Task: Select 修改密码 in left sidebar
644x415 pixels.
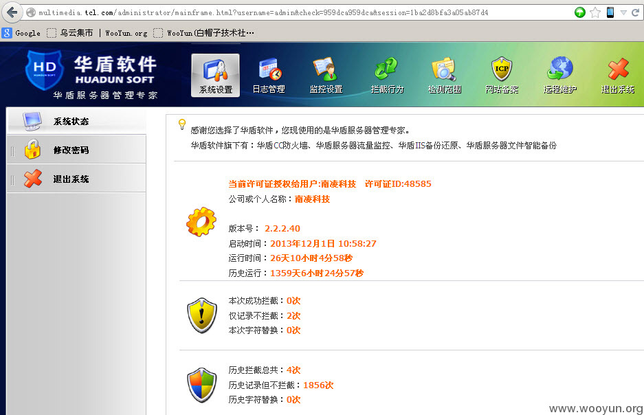Action: (76, 149)
